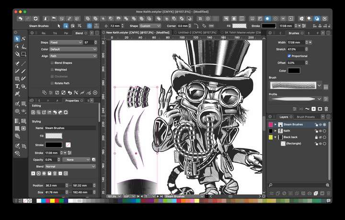Select the Text tool
This screenshot has height=220, width=345.
click(17, 86)
